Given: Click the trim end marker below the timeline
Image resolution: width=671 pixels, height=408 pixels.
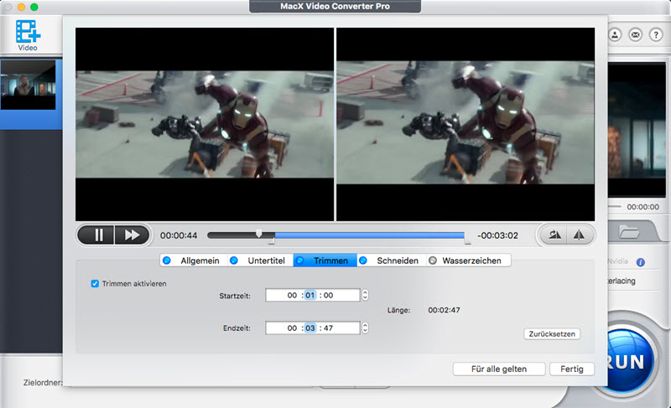Looking at the screenshot, I should tap(467, 242).
